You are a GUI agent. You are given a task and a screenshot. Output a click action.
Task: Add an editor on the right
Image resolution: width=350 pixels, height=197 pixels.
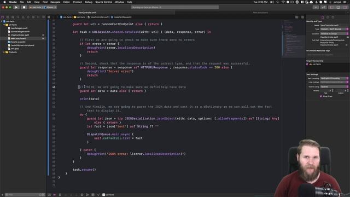(302, 17)
